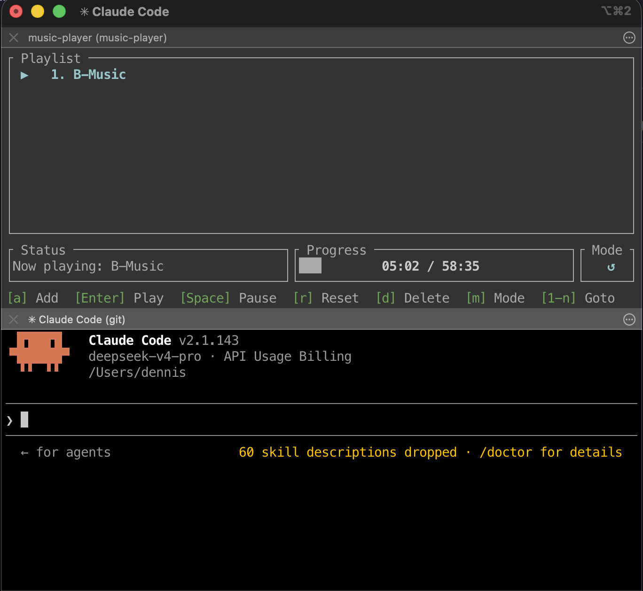Click the [Space] Pause shortcut hint
643x591 pixels.
pyautogui.click(x=228, y=298)
